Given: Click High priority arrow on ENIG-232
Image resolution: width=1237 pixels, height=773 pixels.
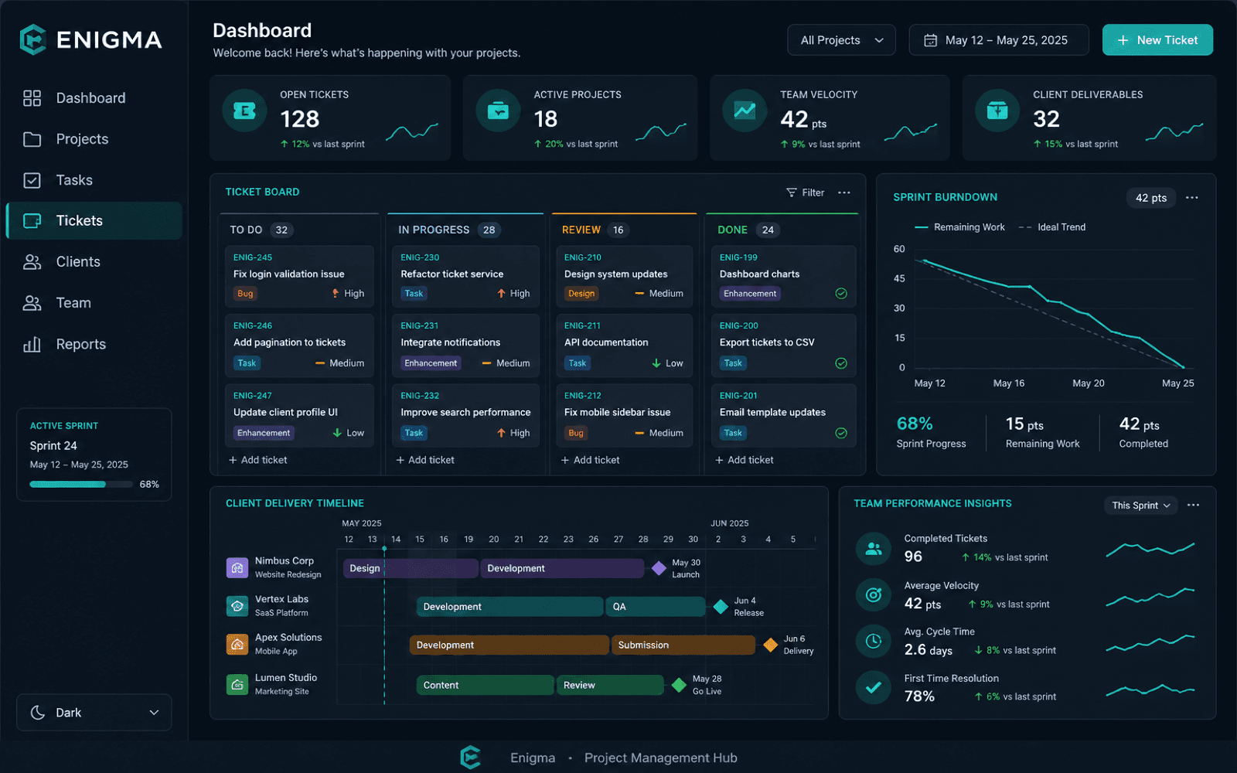Looking at the screenshot, I should (x=502, y=433).
